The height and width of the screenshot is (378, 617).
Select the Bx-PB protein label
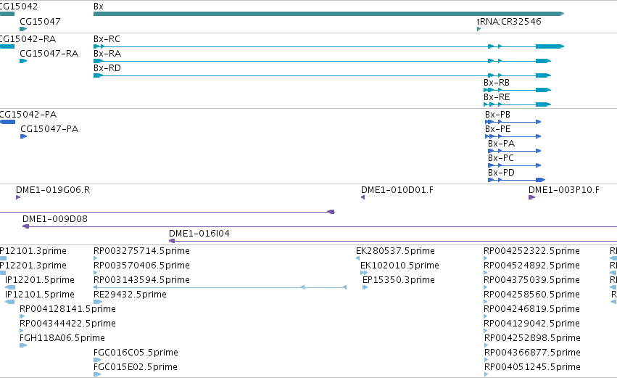[x=497, y=115]
